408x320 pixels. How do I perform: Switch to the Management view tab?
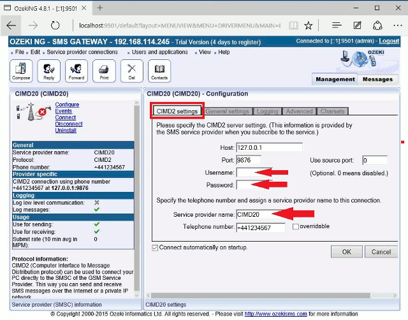[x=335, y=79]
